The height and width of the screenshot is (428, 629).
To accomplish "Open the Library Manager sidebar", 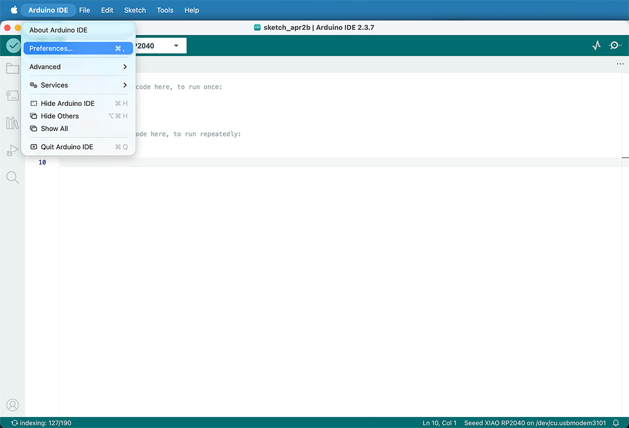I will (12, 123).
